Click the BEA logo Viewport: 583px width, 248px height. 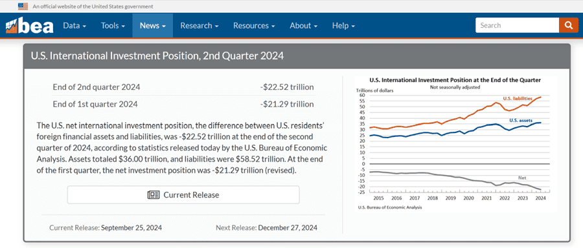coord(30,26)
